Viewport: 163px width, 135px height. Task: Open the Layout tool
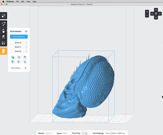4,43
